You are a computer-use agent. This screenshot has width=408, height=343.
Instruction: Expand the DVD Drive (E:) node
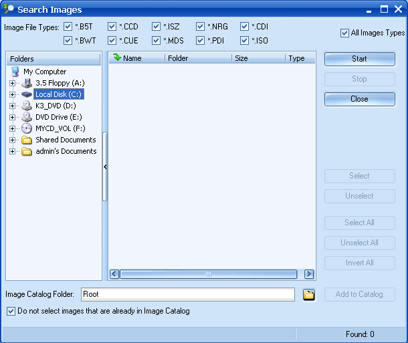[12, 117]
